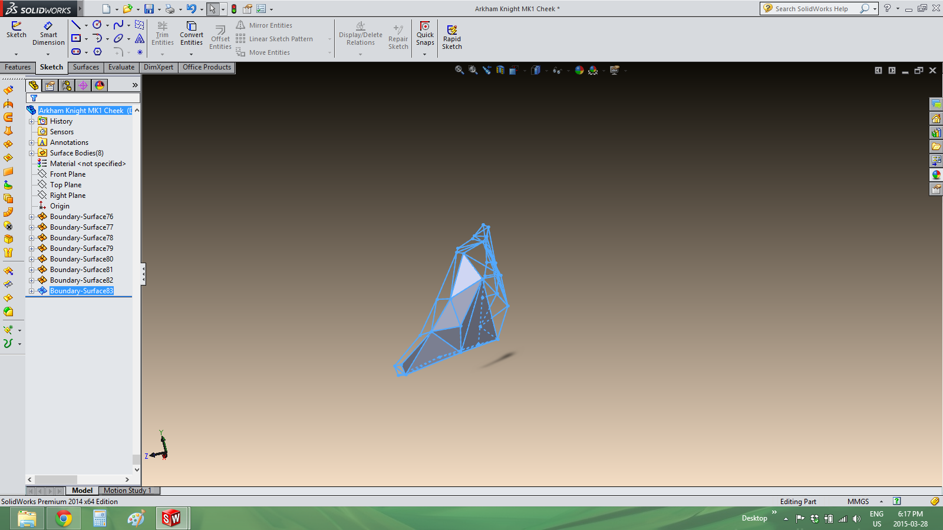The width and height of the screenshot is (943, 530).
Task: Expand the SolidWorks menu flyout arrow
Action: [80, 9]
